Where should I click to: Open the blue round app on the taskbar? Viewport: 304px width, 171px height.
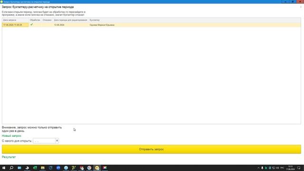[x=58, y=168]
